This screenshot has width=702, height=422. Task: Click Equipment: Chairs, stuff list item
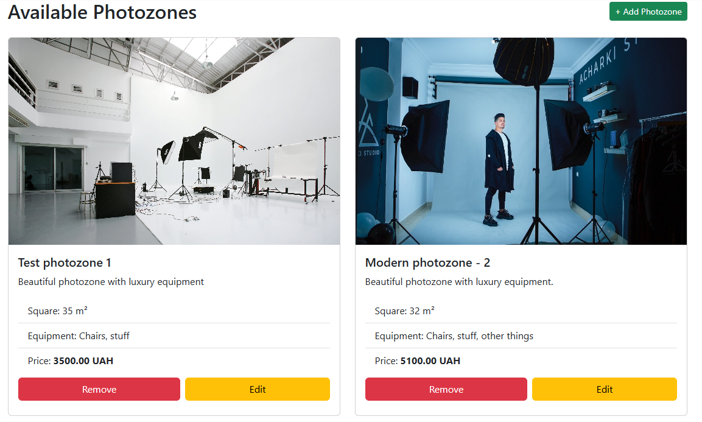click(174, 336)
